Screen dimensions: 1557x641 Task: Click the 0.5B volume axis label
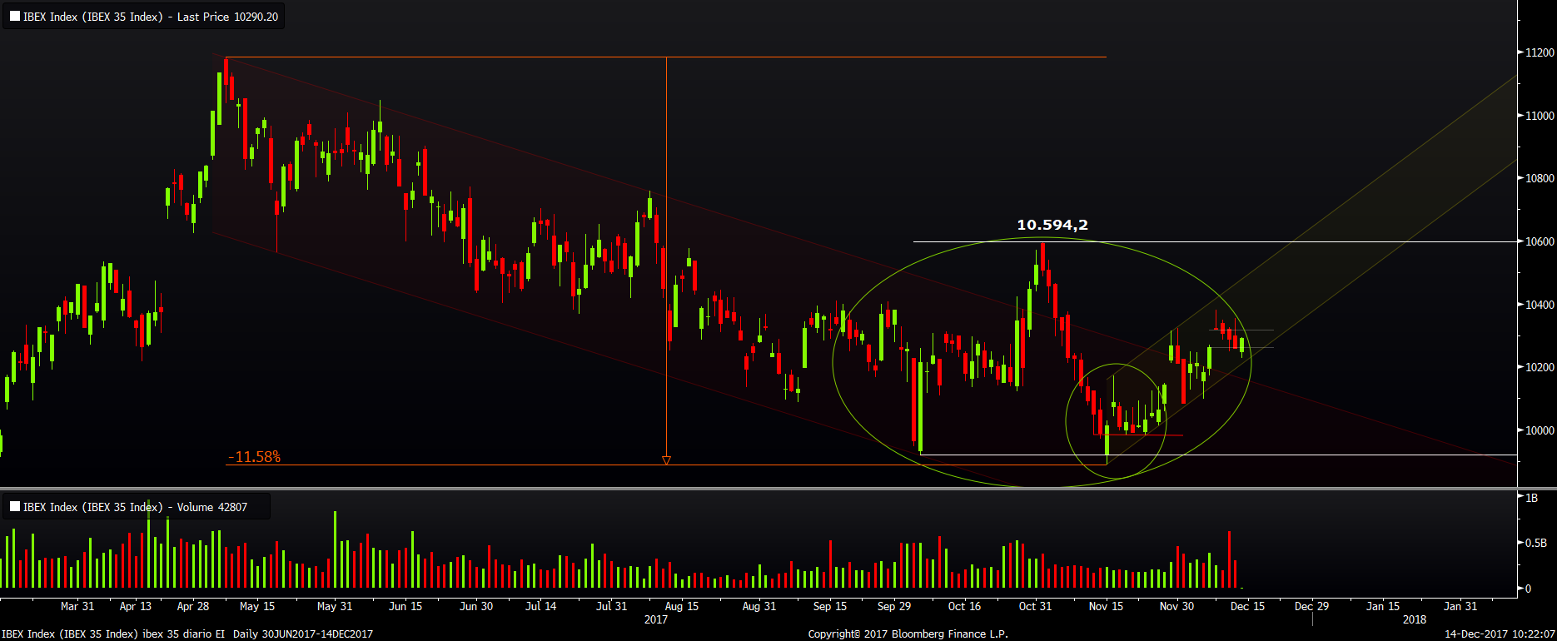[x=1536, y=543]
